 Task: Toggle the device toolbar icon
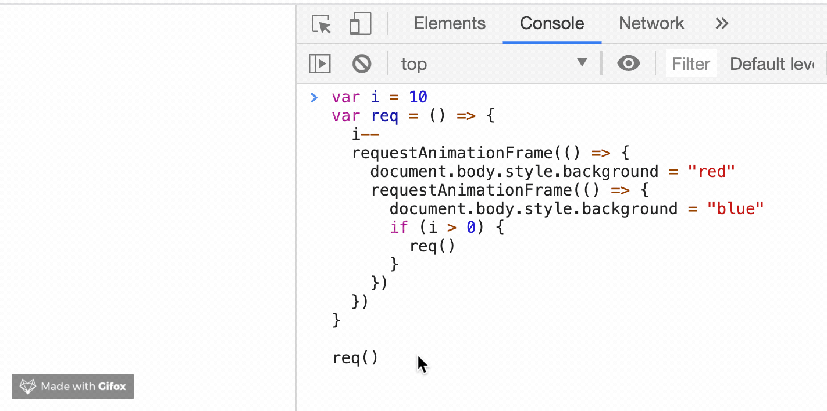360,24
